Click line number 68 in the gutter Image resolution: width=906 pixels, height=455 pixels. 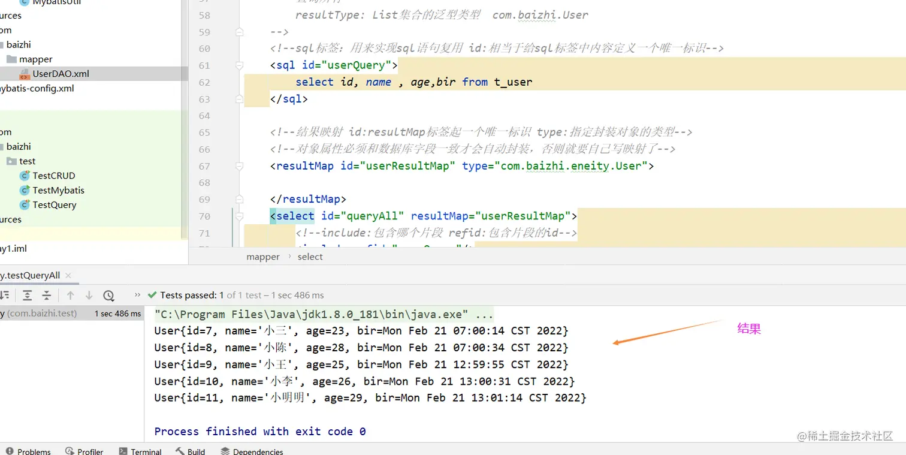(204, 182)
